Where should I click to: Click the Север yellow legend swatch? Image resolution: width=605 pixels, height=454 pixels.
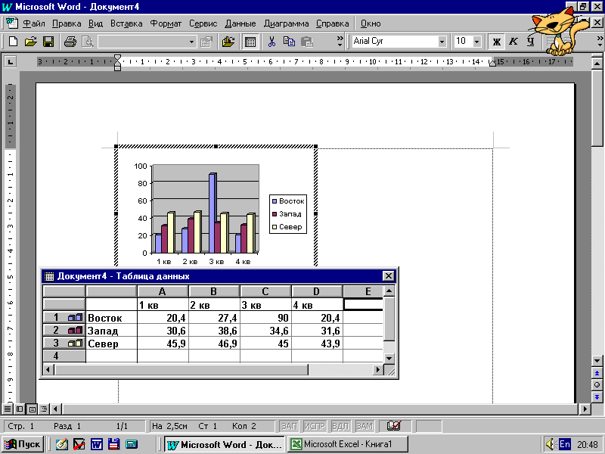[275, 227]
